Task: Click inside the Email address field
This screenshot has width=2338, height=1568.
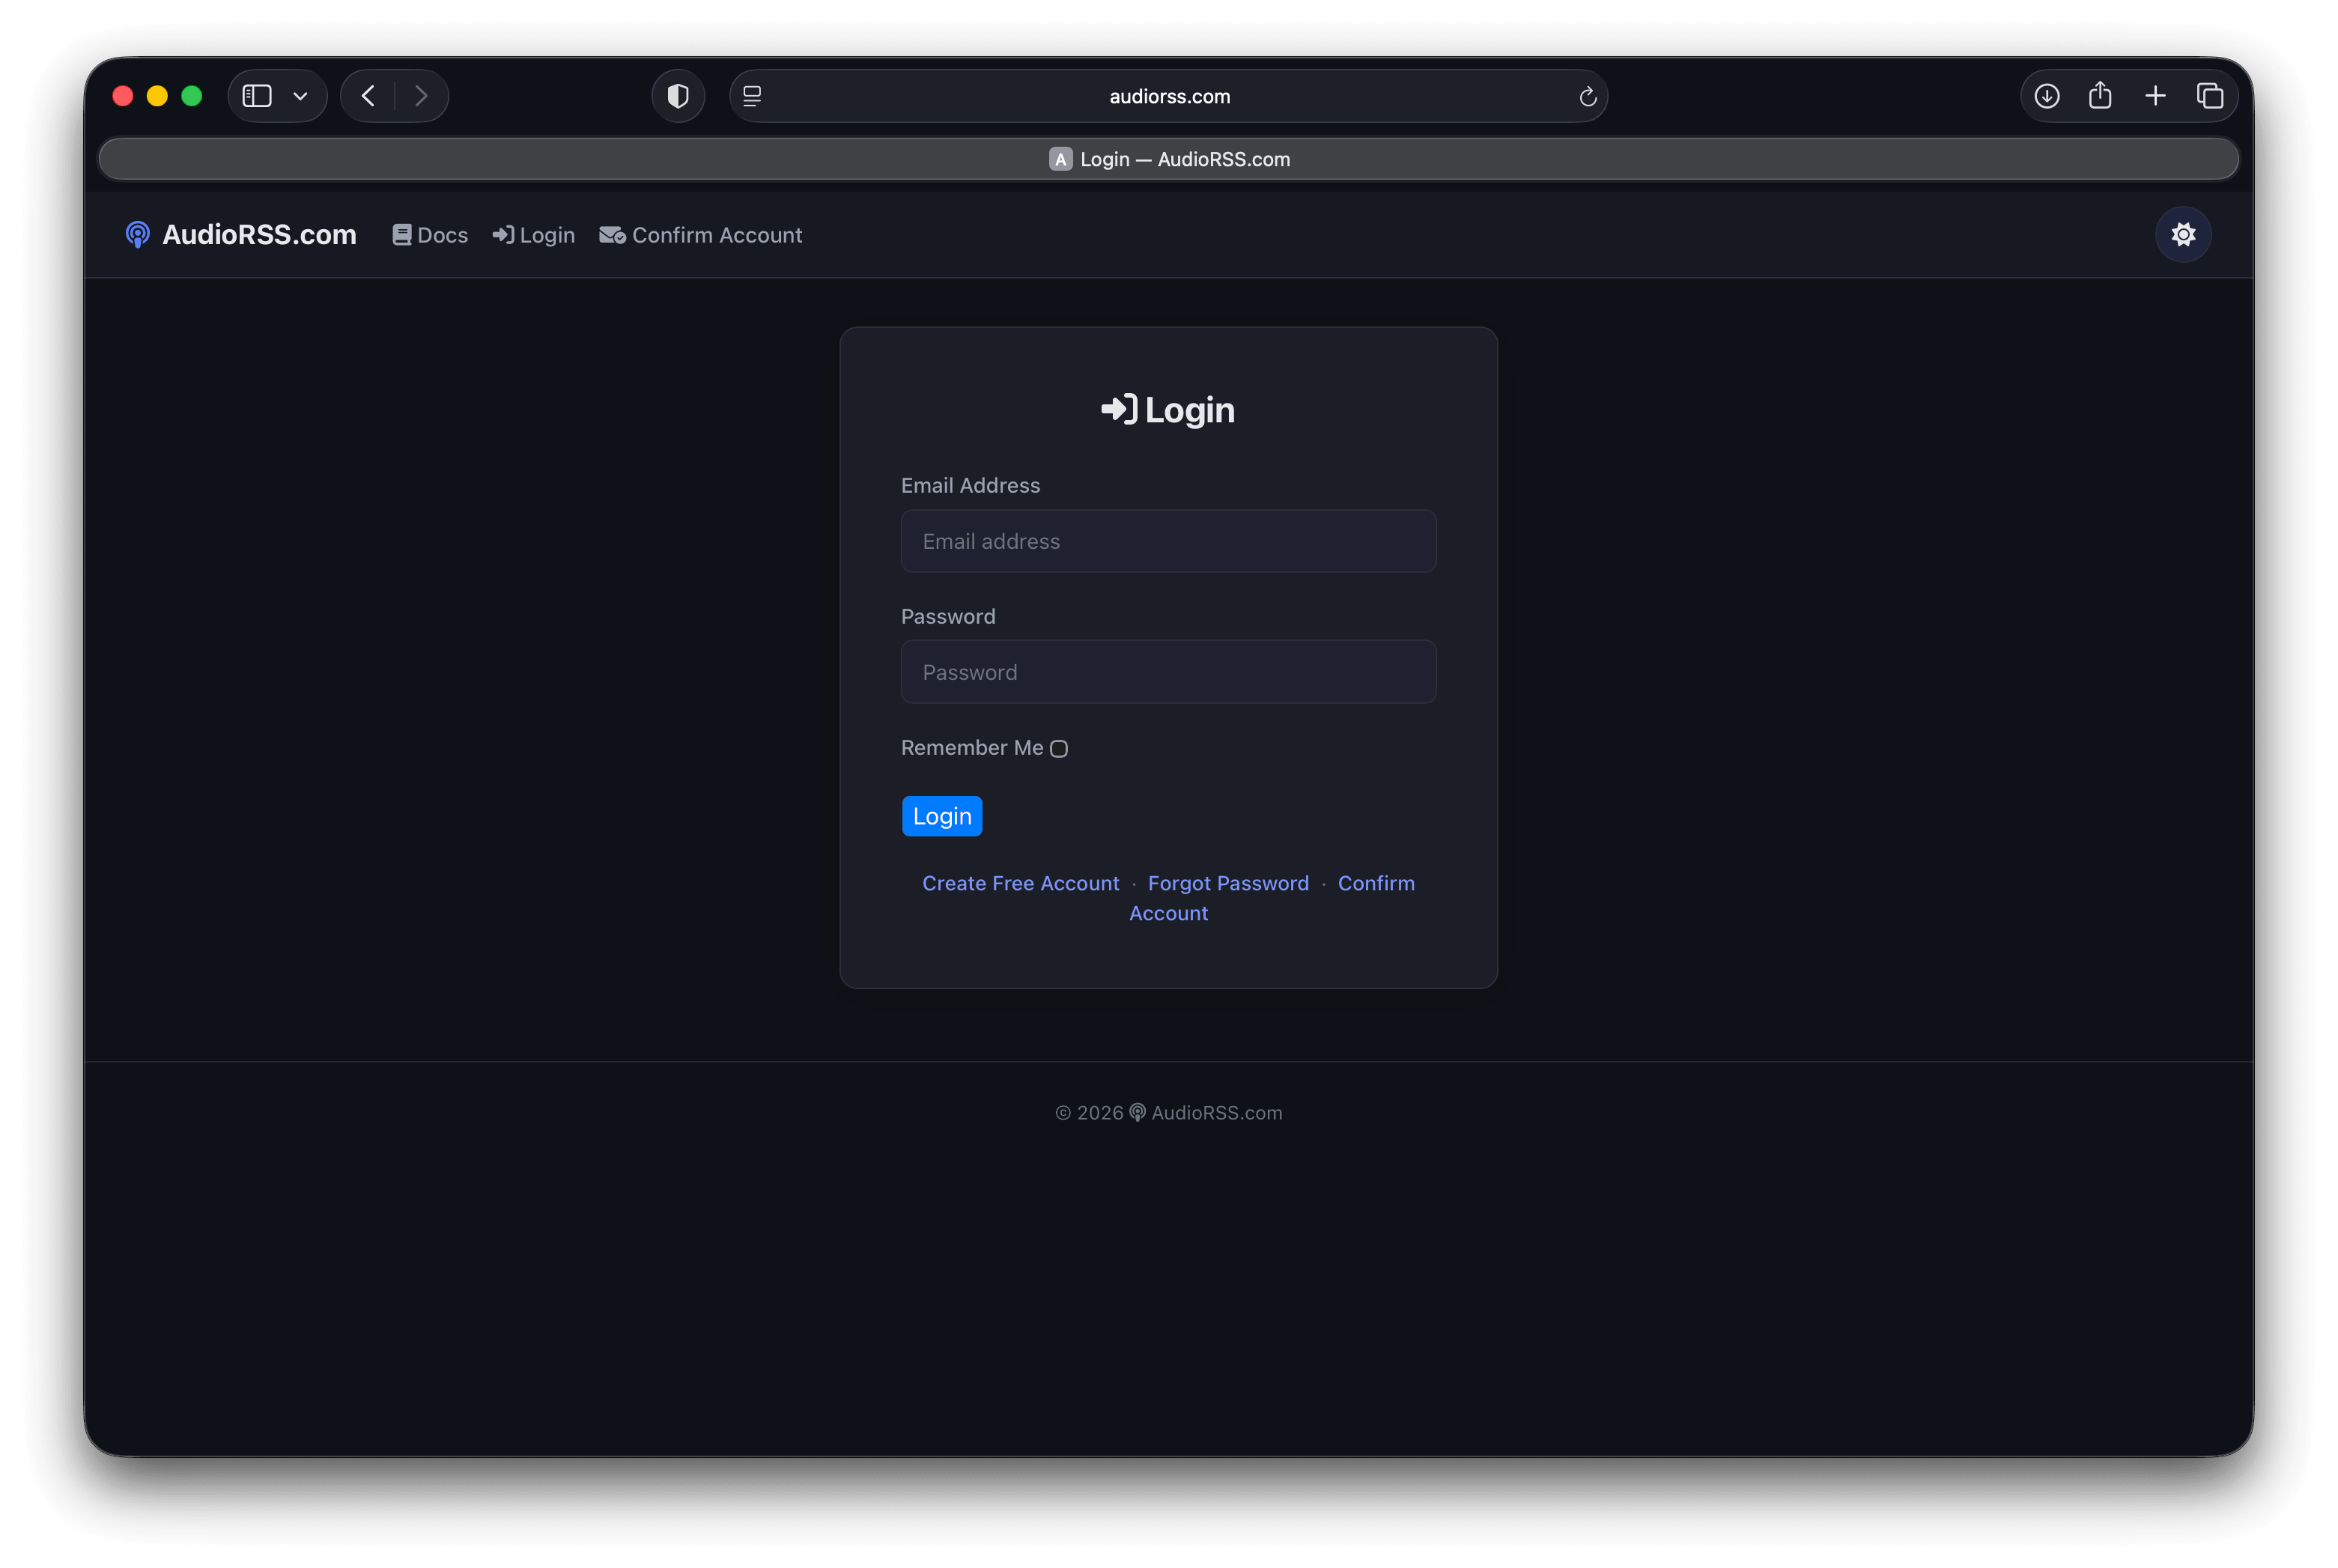Action: 1168,541
